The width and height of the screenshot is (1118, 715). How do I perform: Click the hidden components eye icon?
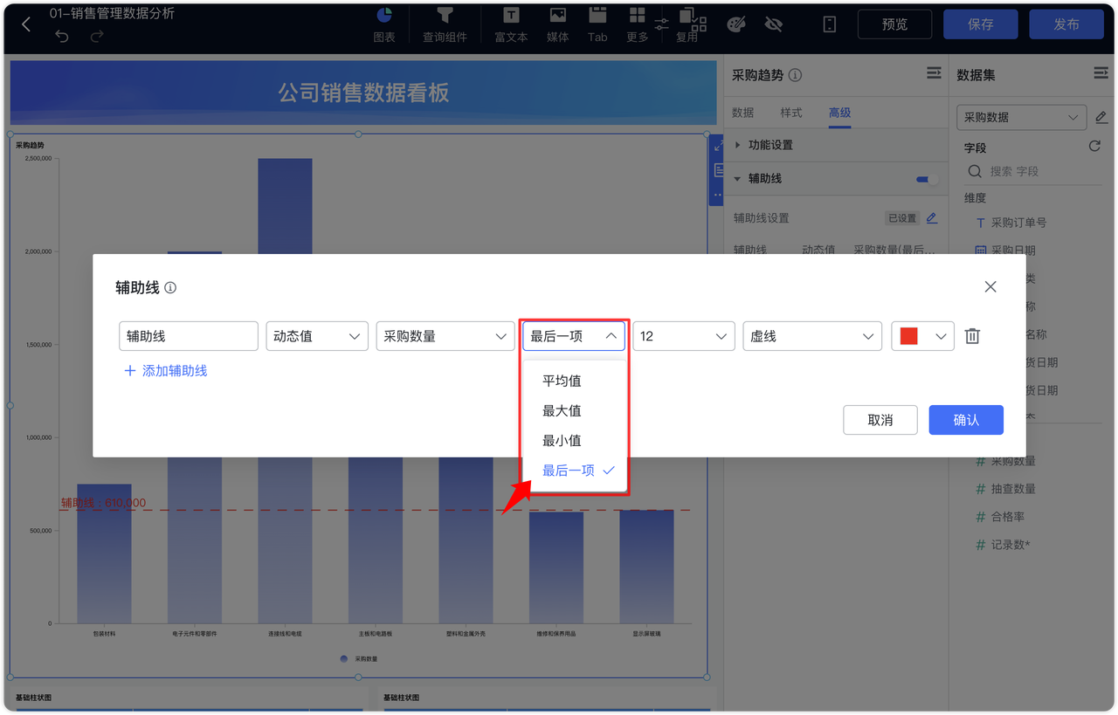(774, 24)
